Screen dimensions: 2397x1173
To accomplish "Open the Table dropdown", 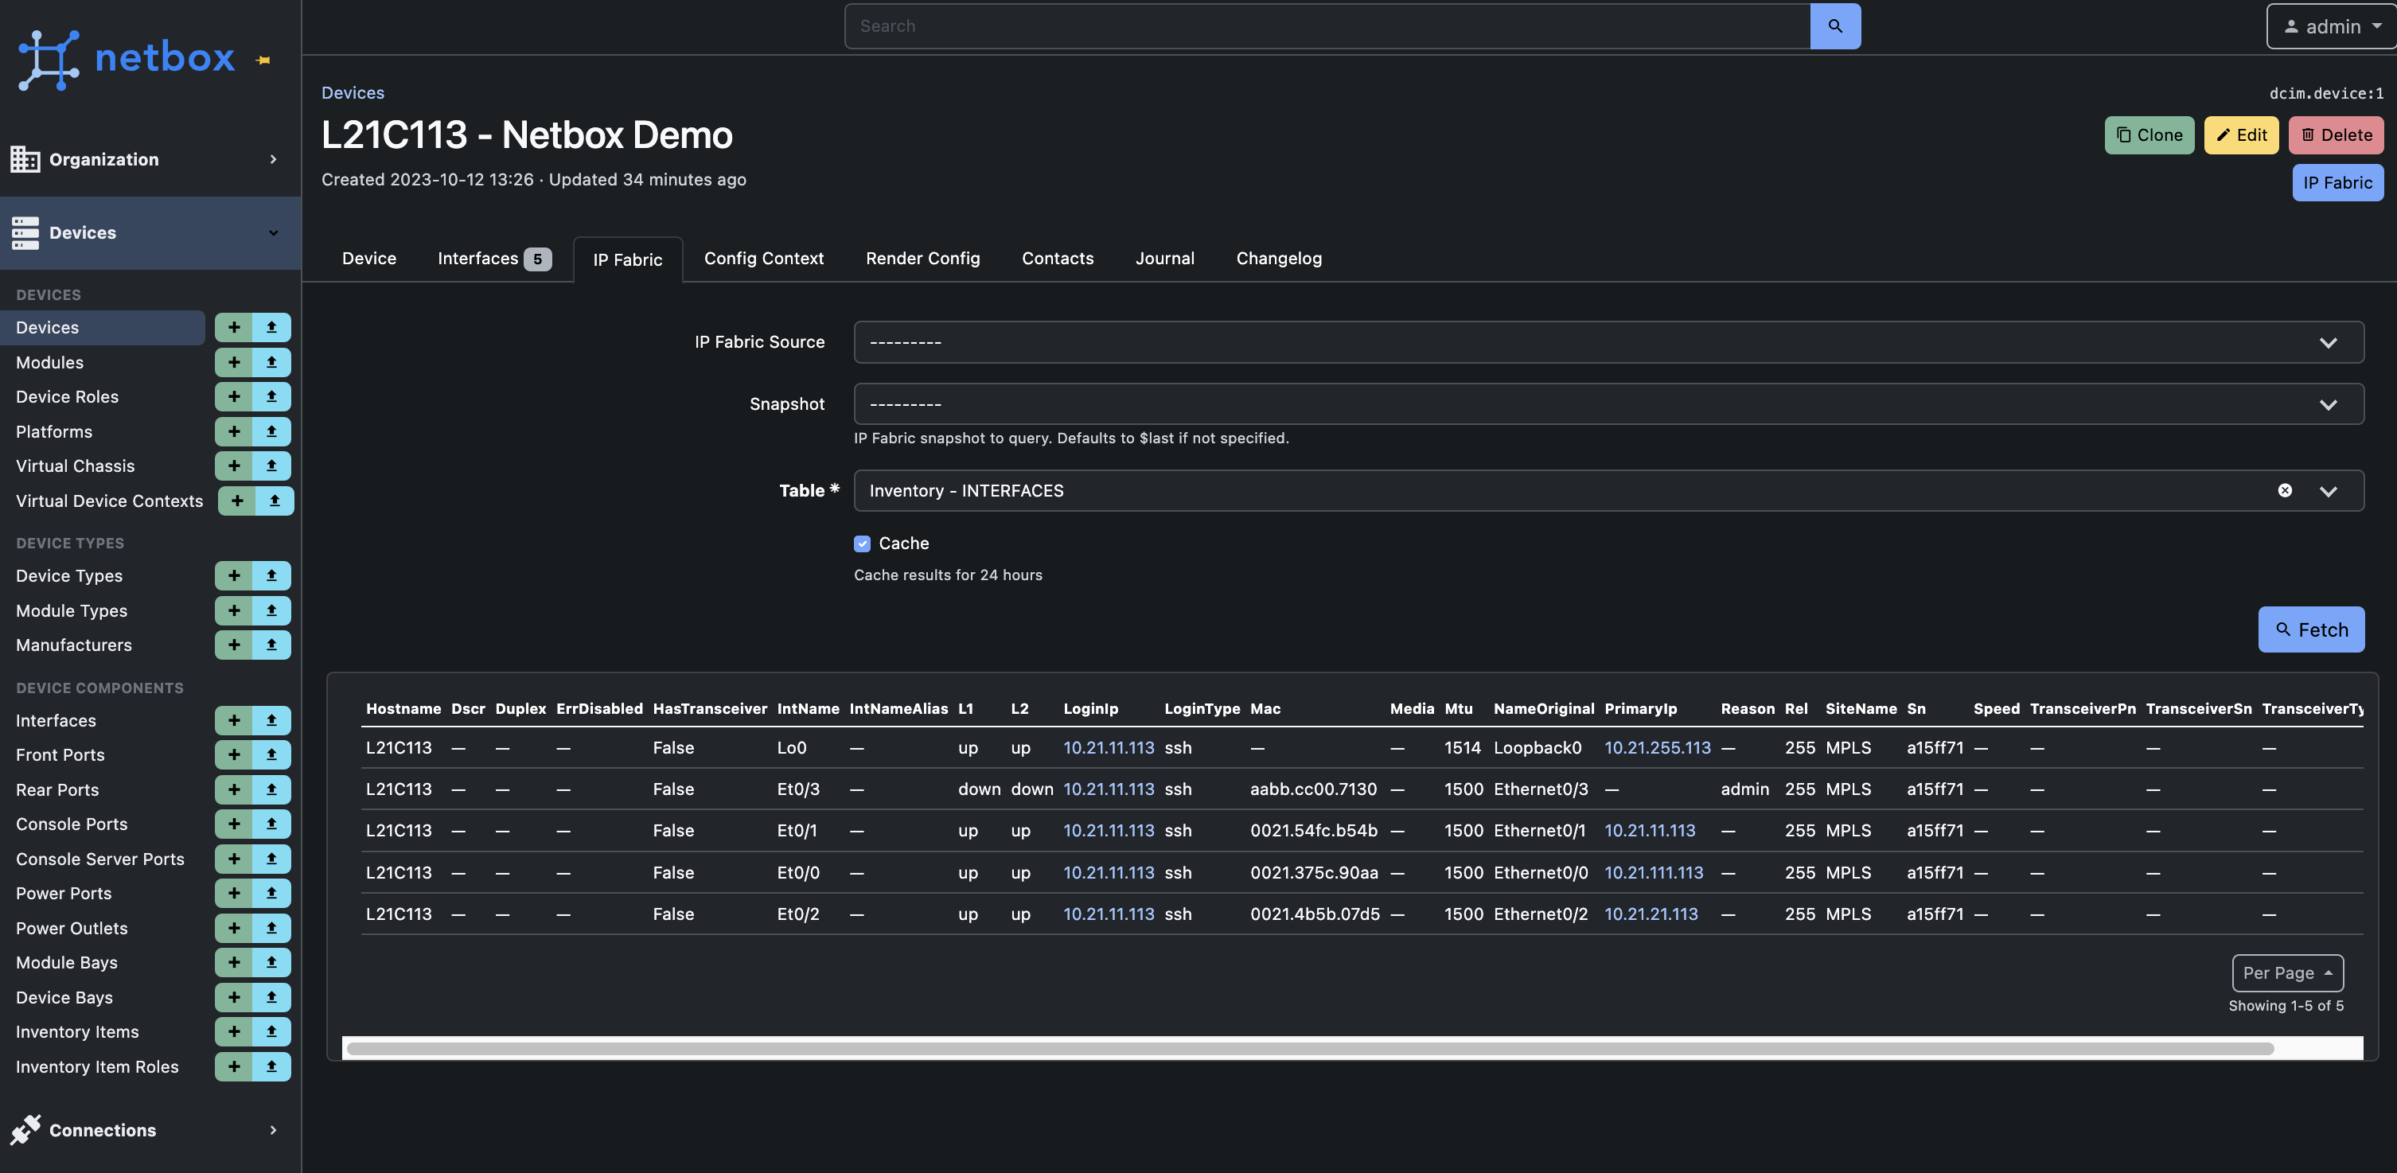I will pyautogui.click(x=1608, y=490).
